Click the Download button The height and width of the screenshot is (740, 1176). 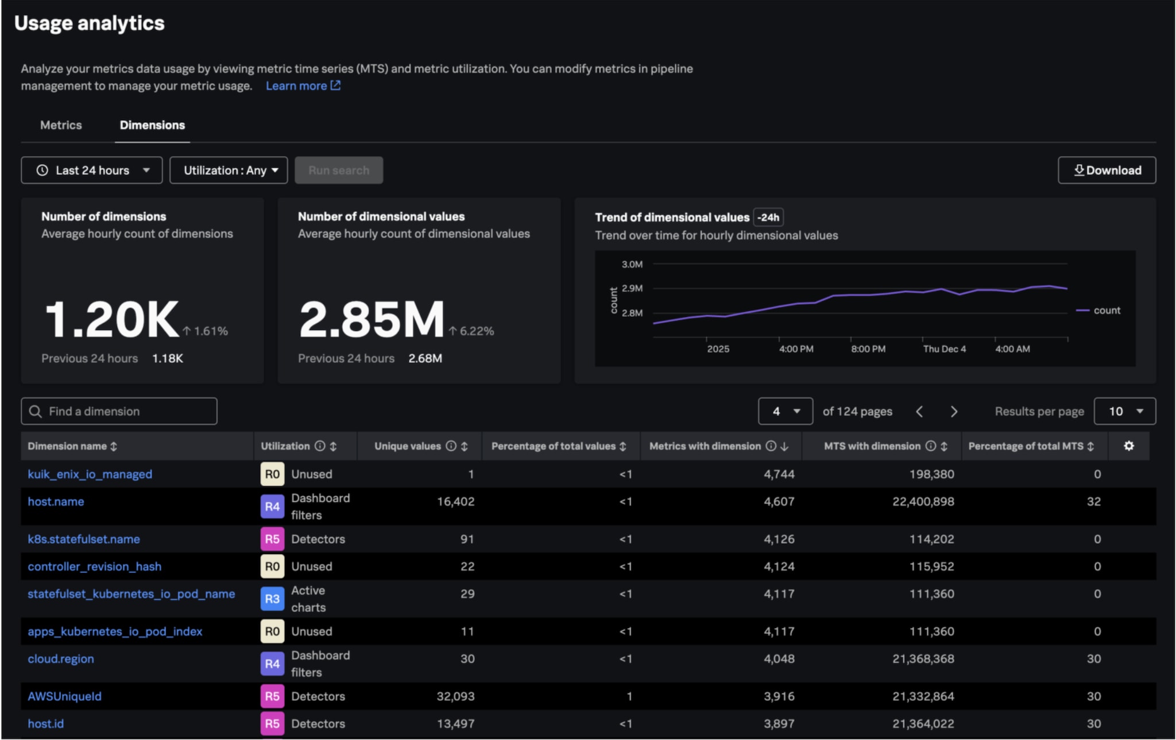(x=1107, y=171)
